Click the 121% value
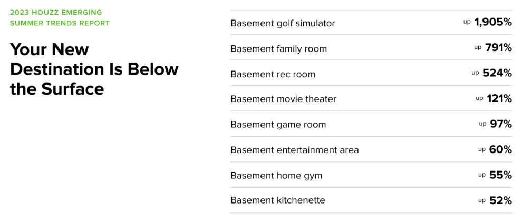This screenshot has height=223, width=522. pyautogui.click(x=499, y=98)
